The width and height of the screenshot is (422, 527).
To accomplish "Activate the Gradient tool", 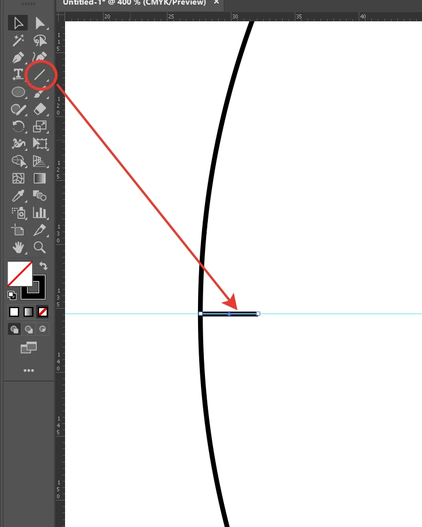I will [40, 178].
